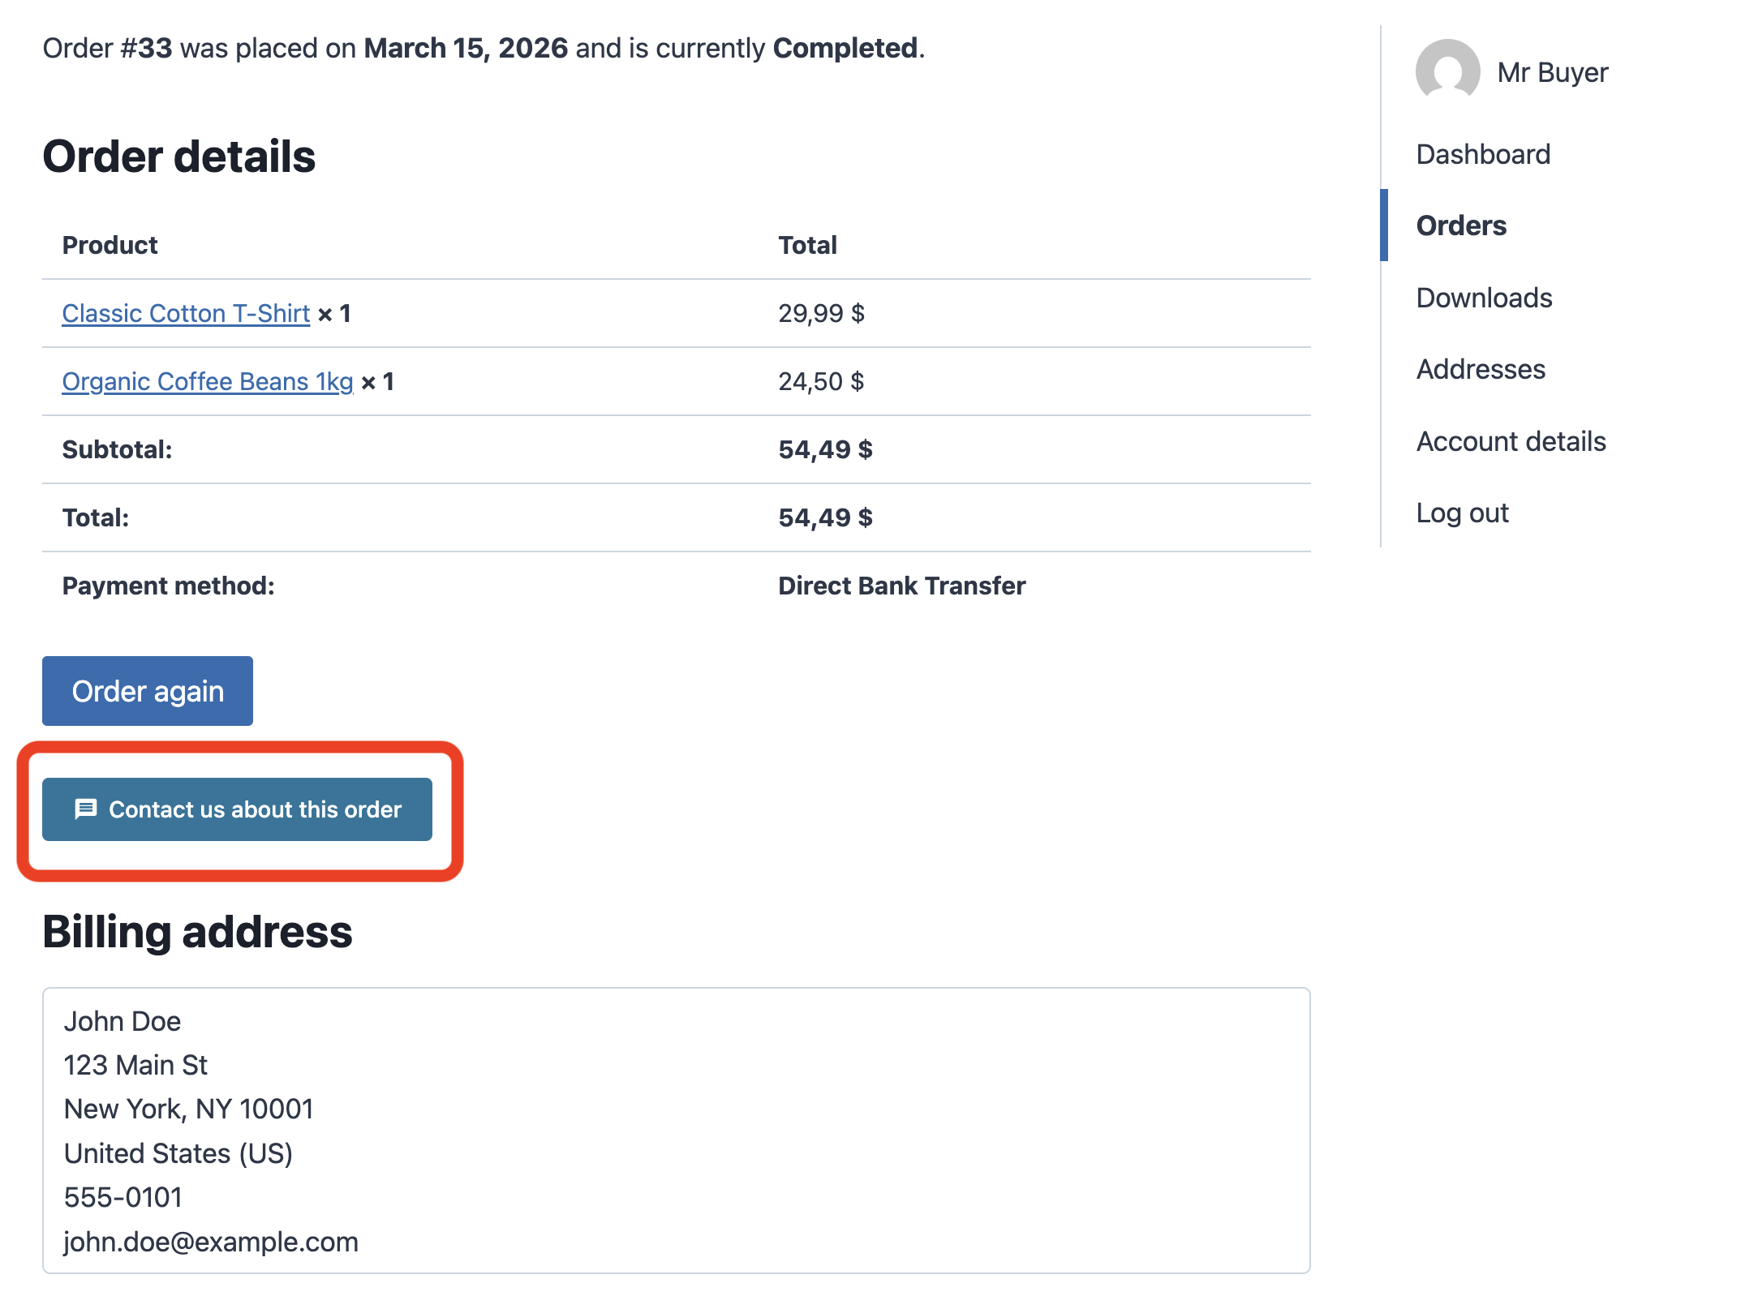Open the Downloads page
The height and width of the screenshot is (1309, 1741).
(1484, 298)
